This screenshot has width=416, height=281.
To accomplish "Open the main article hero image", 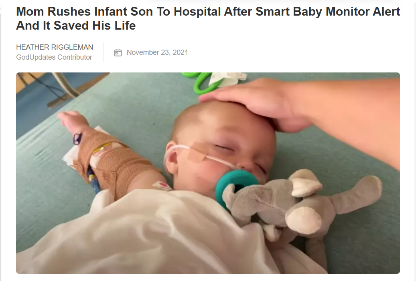I will [x=208, y=173].
